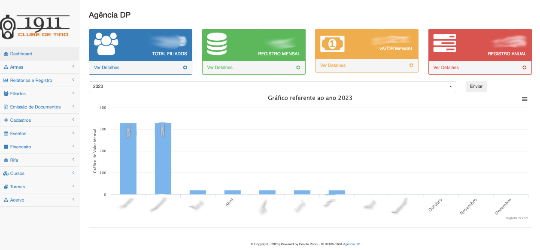Click the red arrow icon on Registro Anual
The height and width of the screenshot is (250, 540).
point(524,67)
